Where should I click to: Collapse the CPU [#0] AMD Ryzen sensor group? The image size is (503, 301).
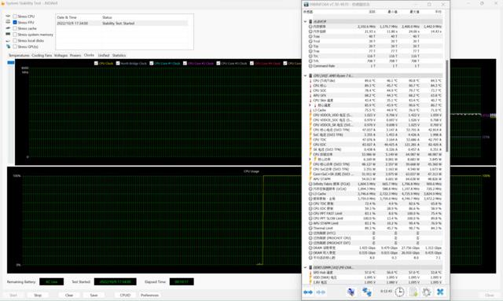coord(305,75)
